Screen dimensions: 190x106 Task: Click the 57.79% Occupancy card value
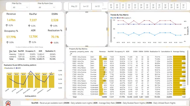pos(11,37)
